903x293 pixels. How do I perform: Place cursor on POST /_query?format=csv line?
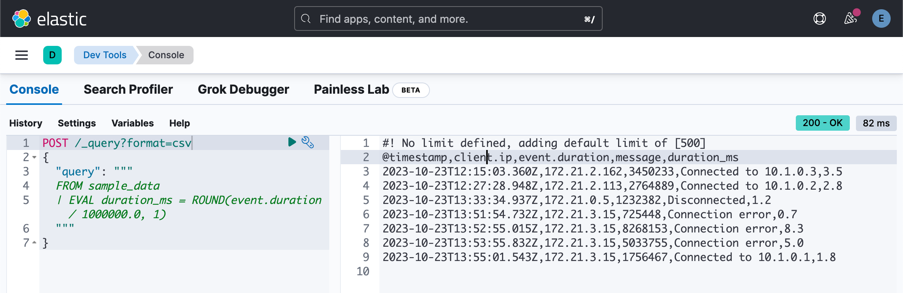click(x=117, y=143)
